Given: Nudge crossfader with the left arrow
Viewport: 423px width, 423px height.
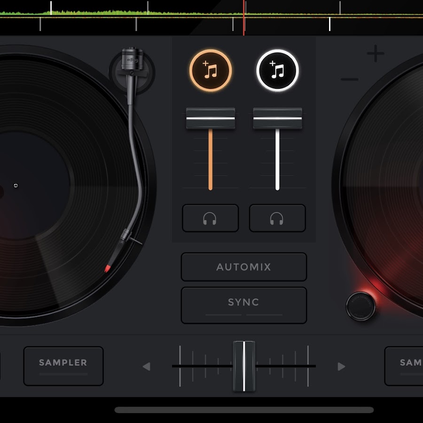Looking at the screenshot, I should pyautogui.click(x=147, y=366).
